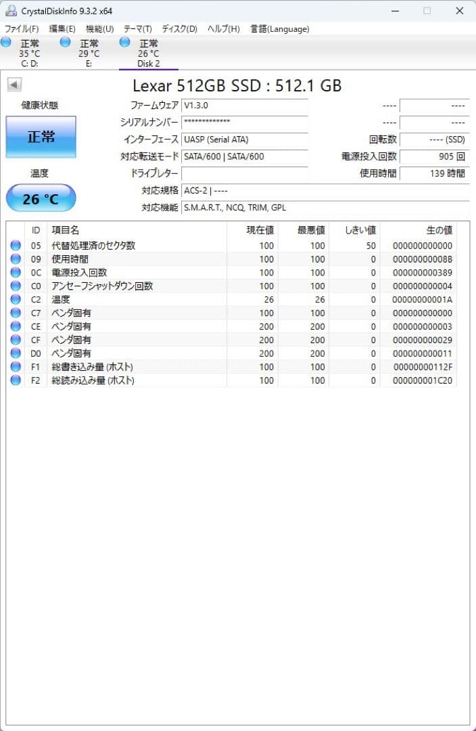Click the rotation rate field ---- (SSD)

pos(435,139)
